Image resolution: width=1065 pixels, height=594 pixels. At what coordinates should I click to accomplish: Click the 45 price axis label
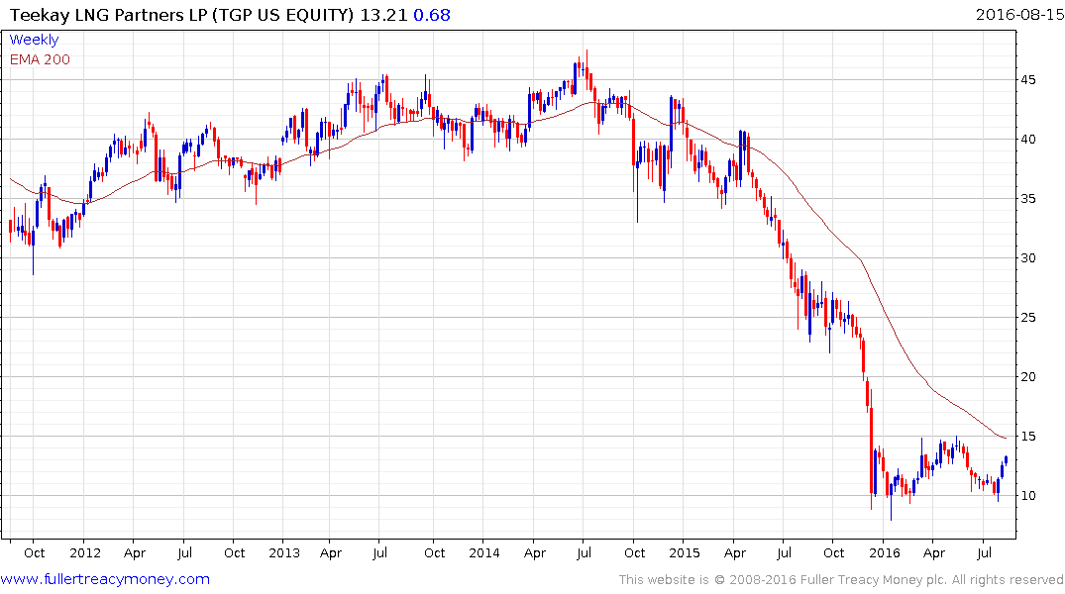coord(1027,80)
